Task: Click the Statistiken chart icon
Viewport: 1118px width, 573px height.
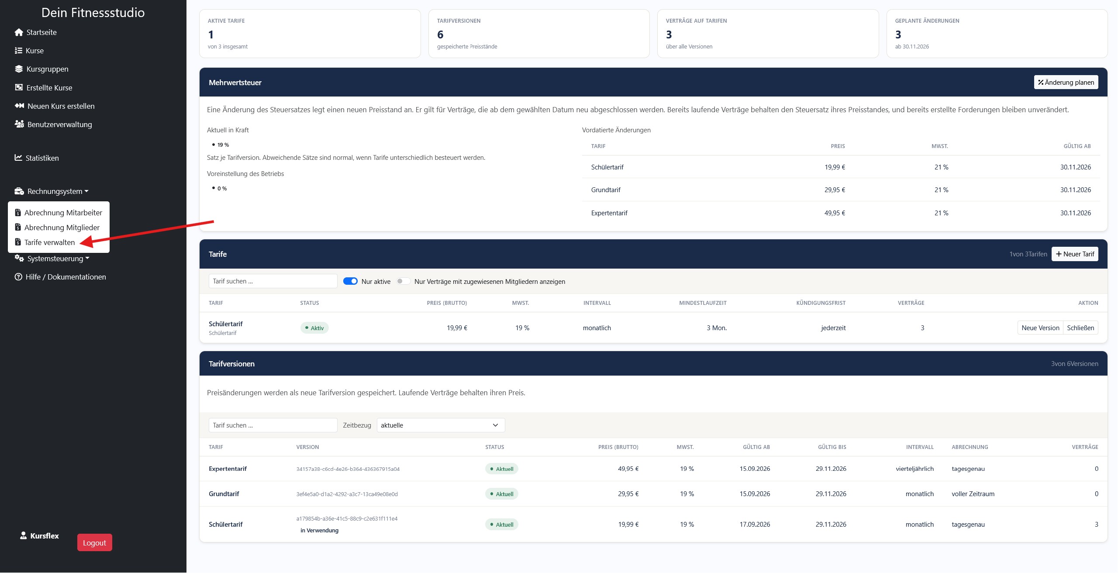Action: 18,158
